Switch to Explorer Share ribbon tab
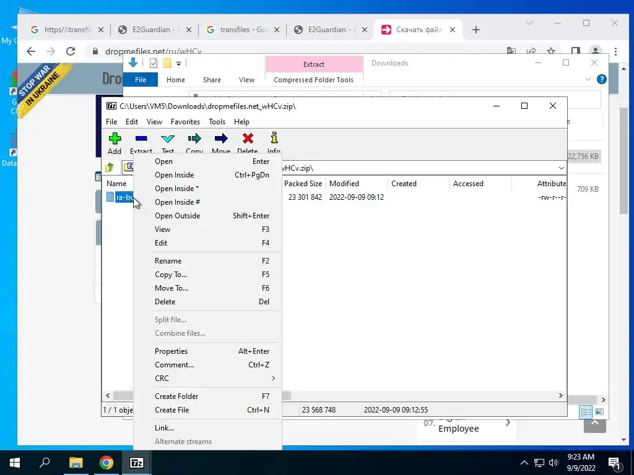 point(212,80)
